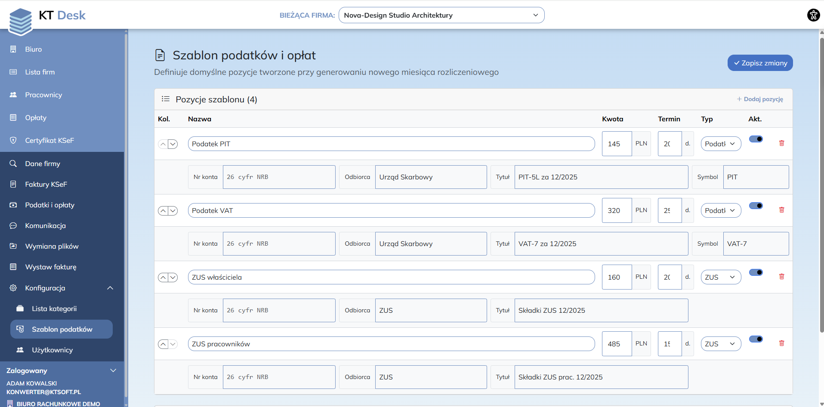Screen dimensions: 824x407
Task: Move Podatek VAT row down with arrow
Action: click(x=173, y=211)
